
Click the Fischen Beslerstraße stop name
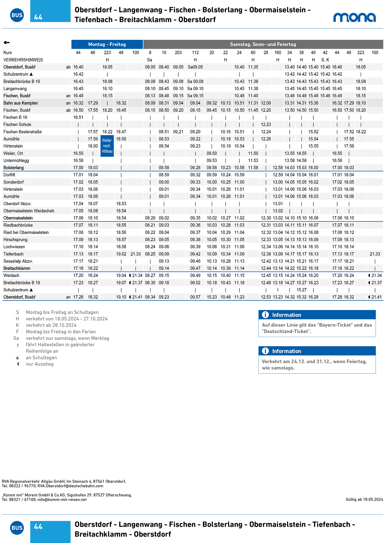[x=23, y=132]
